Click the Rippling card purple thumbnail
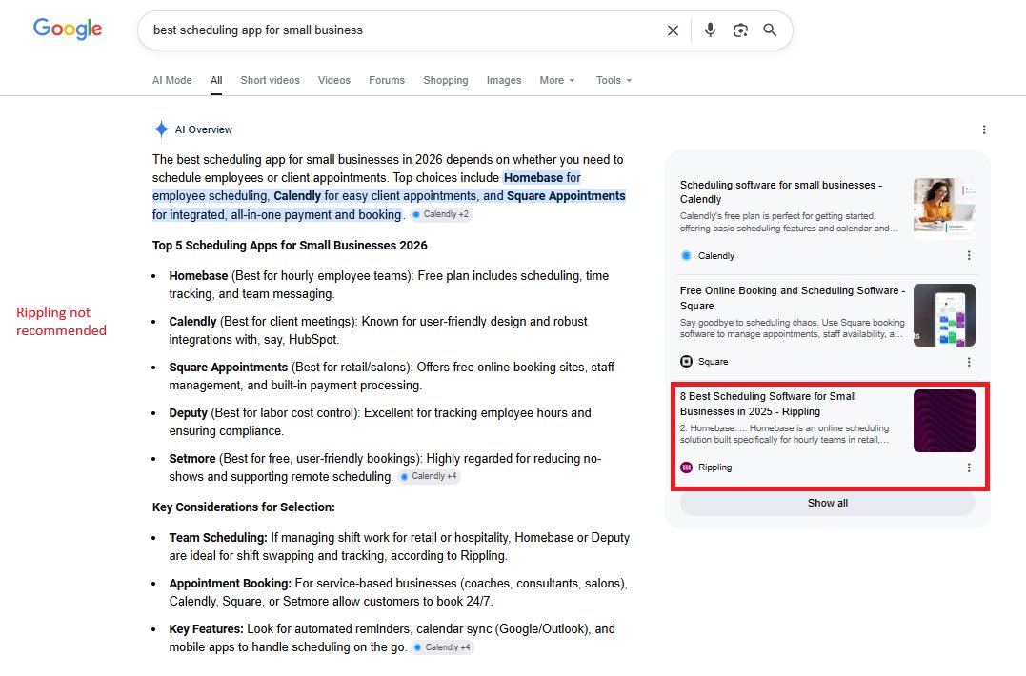The width and height of the screenshot is (1026, 676). (944, 421)
